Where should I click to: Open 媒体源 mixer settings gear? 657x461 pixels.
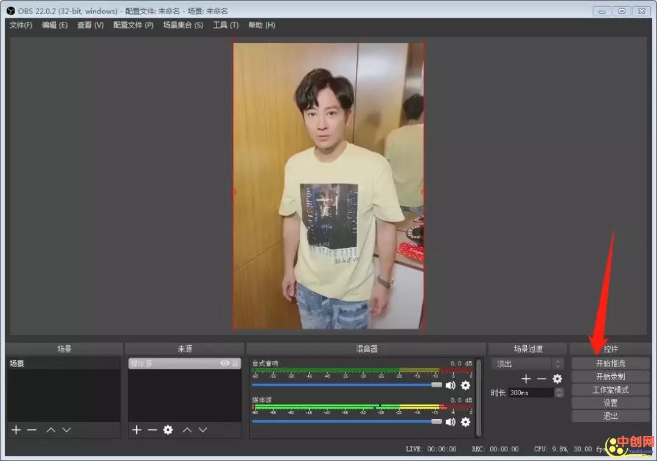click(465, 421)
